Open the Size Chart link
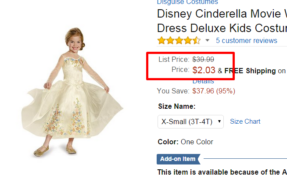The width and height of the screenshot is (287, 175). click(245, 121)
